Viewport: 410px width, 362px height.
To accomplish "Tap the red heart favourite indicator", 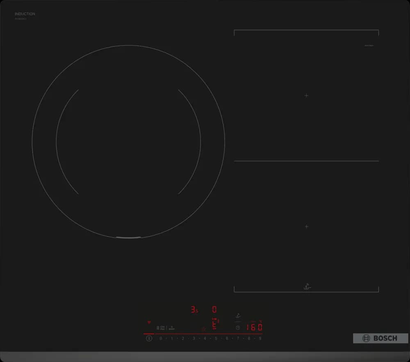I will pos(149,323).
